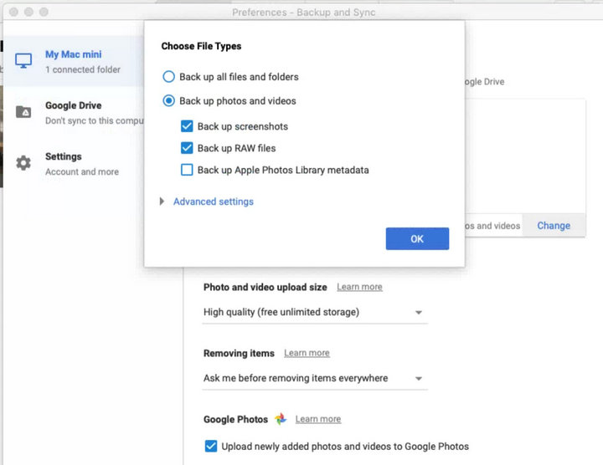Click the My Mac mini monitor icon
This screenshot has height=465, width=603.
[x=23, y=62]
